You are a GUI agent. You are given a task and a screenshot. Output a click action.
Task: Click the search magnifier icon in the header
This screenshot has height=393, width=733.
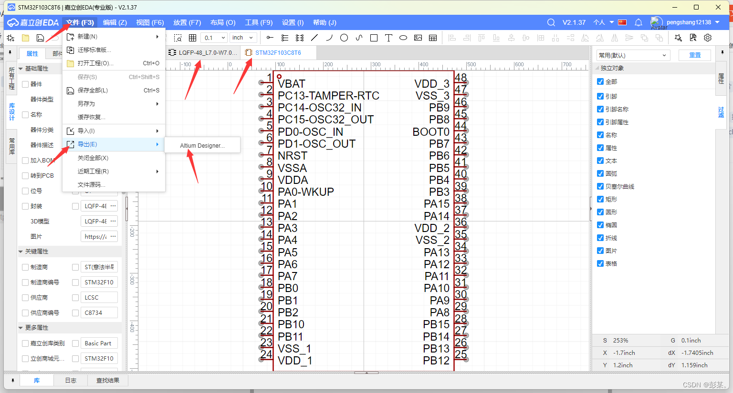click(x=551, y=22)
